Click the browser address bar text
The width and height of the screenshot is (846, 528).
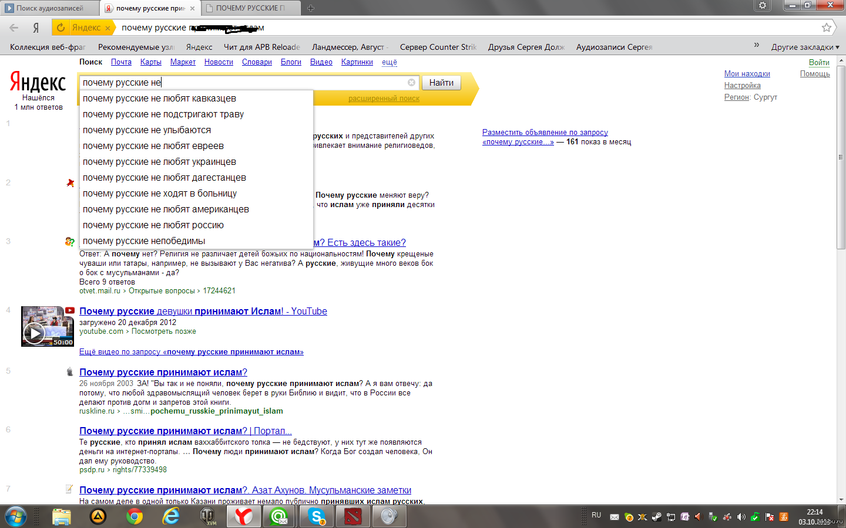pos(193,28)
